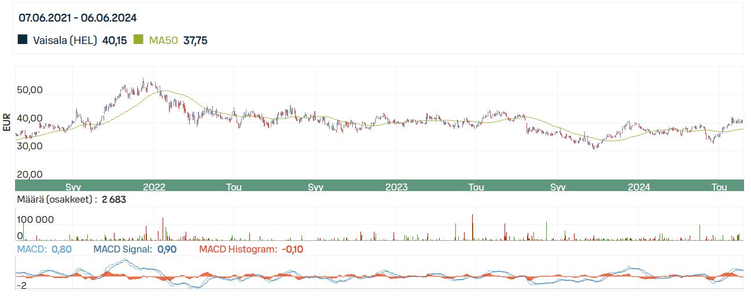Image resolution: width=751 pixels, height=304 pixels.
Task: Select the Vaisala (HEL) legend label
Action: (65, 41)
